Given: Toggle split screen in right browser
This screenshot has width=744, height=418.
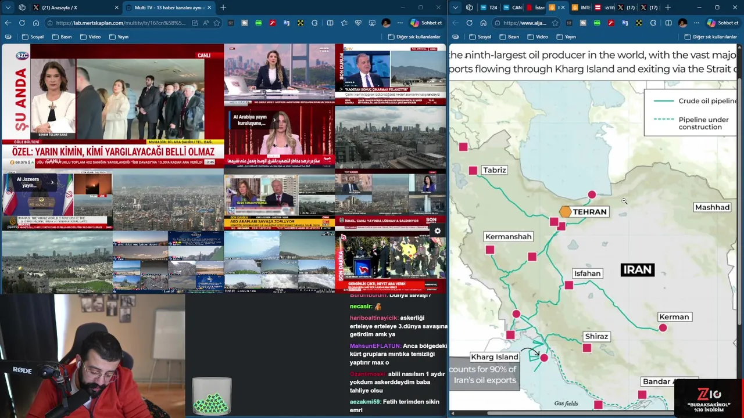Looking at the screenshot, I should pos(668,23).
